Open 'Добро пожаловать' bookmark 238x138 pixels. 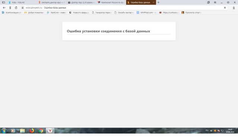point(34,13)
